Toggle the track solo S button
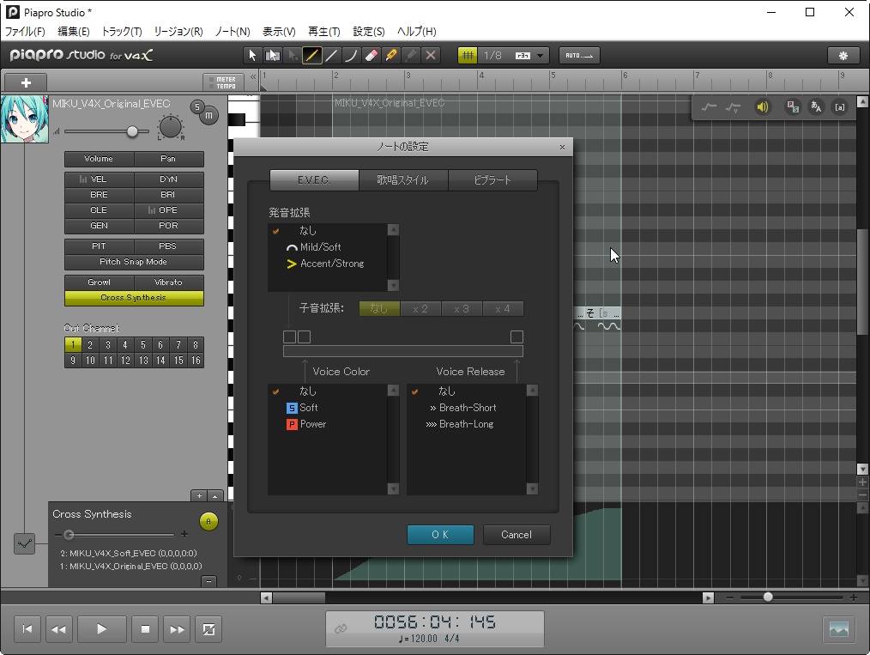This screenshot has height=655, width=870. click(197, 107)
